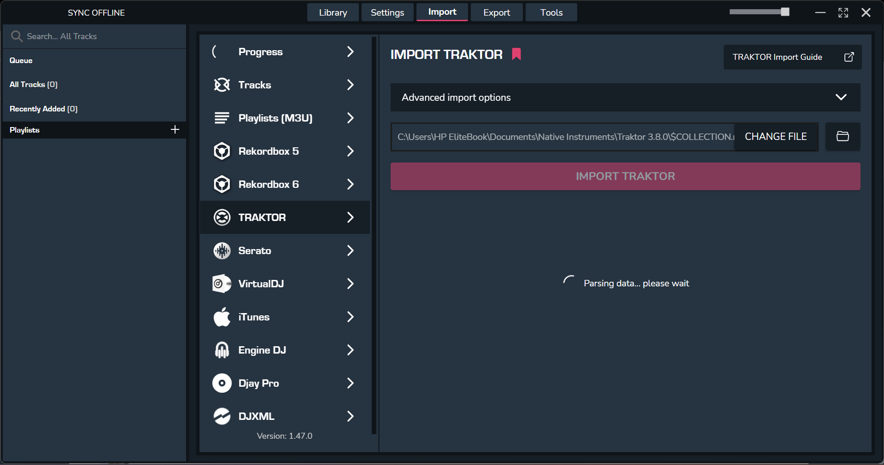This screenshot has height=465, width=884.
Task: Click the Traktor collection file path field
Action: (x=563, y=137)
